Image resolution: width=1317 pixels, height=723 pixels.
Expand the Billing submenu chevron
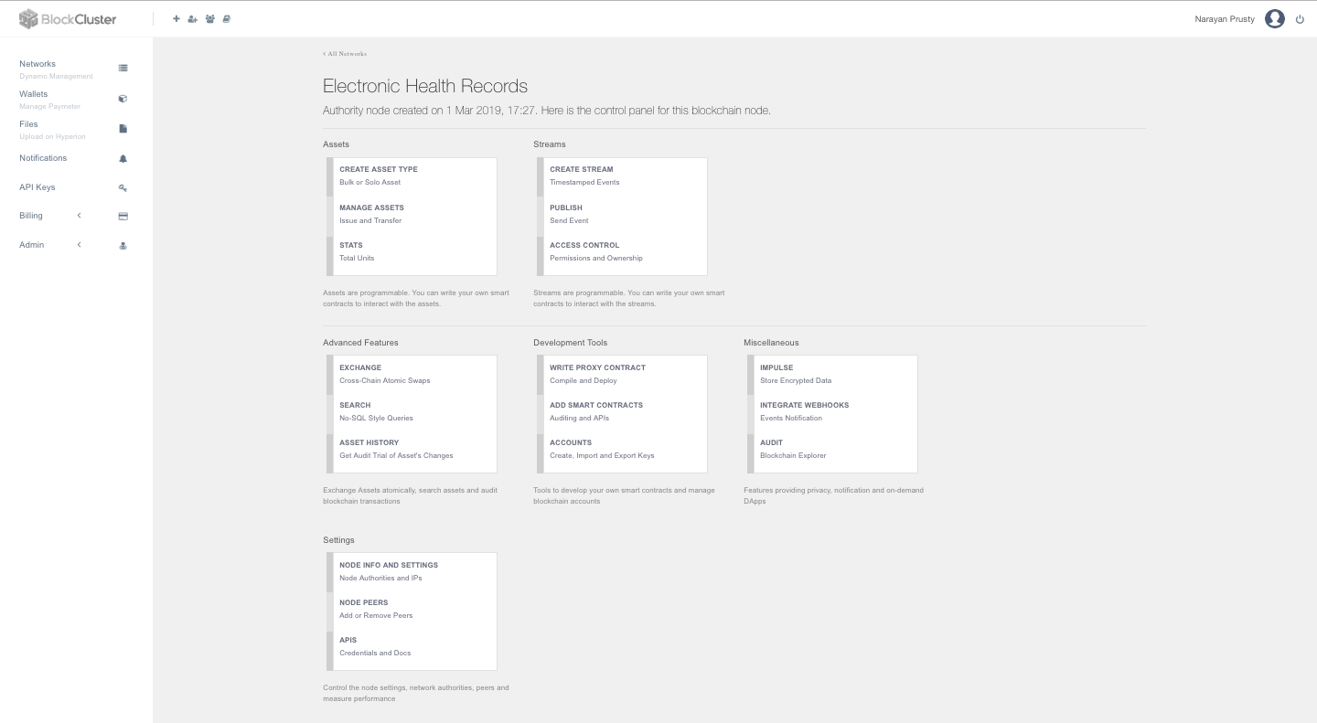tap(80, 216)
